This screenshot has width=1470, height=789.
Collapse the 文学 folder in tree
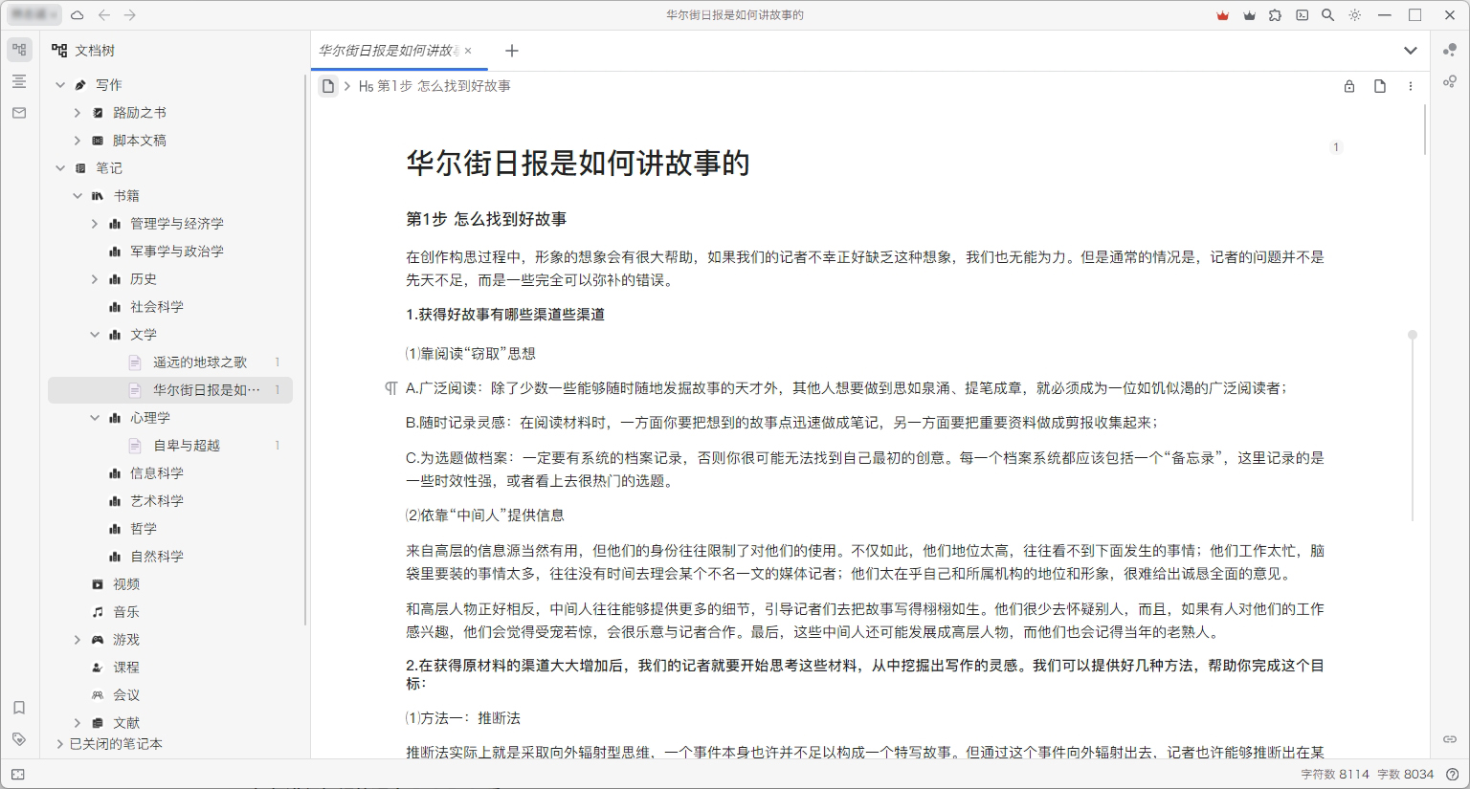[95, 335]
